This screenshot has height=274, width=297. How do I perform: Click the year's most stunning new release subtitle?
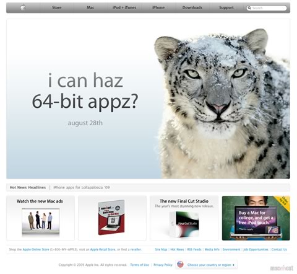coord(184,206)
